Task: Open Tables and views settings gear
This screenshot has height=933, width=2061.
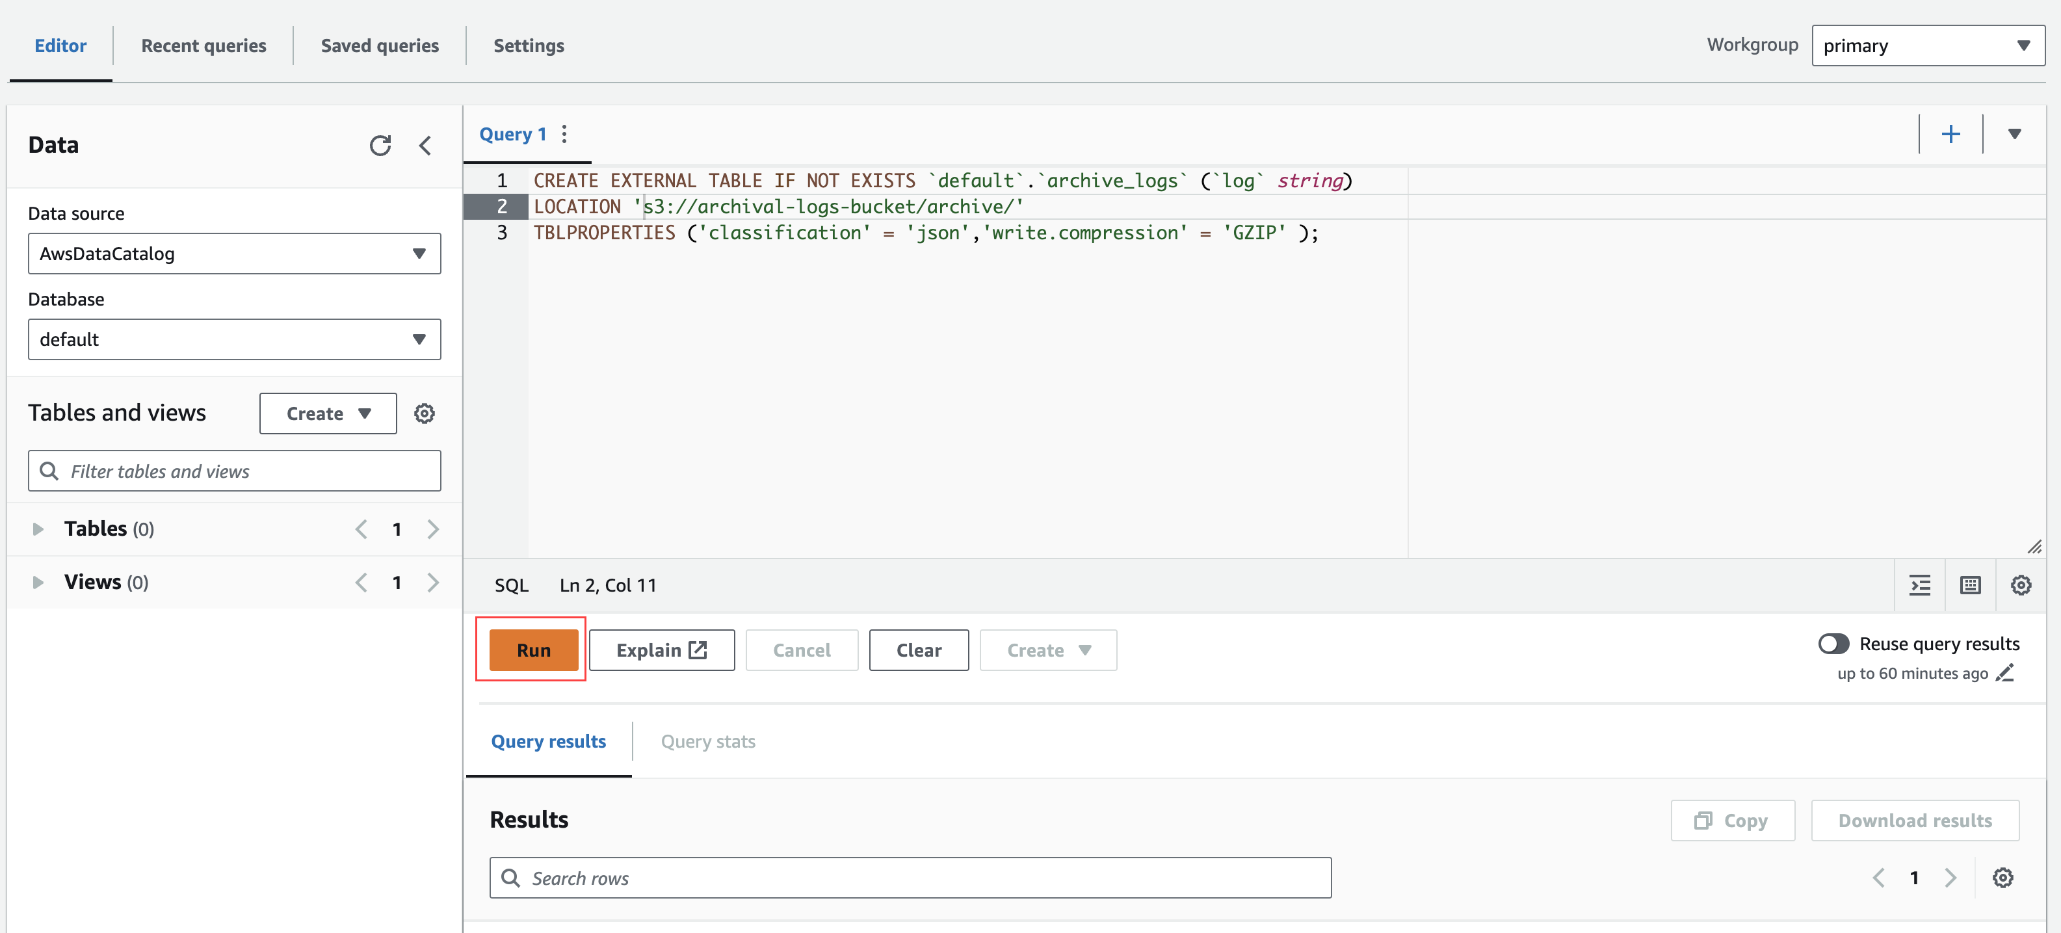Action: pyautogui.click(x=424, y=414)
